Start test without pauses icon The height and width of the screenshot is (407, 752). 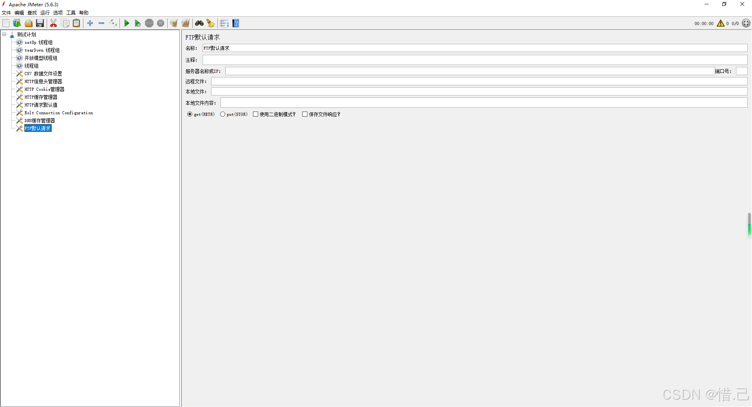(x=137, y=23)
